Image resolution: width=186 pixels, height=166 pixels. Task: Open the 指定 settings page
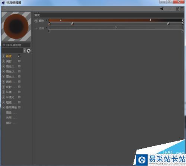(9, 123)
